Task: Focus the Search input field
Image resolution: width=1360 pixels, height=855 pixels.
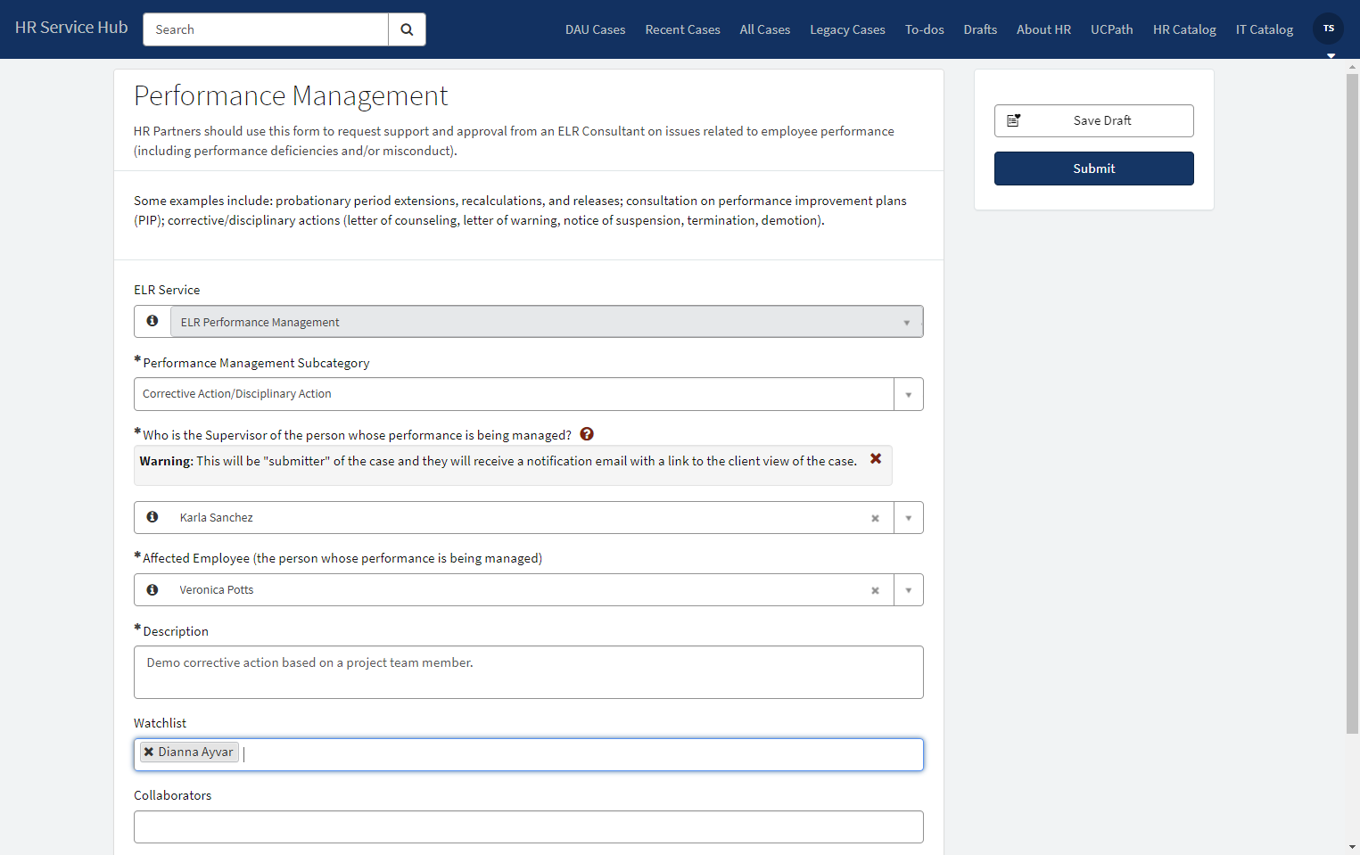Action: (266, 29)
